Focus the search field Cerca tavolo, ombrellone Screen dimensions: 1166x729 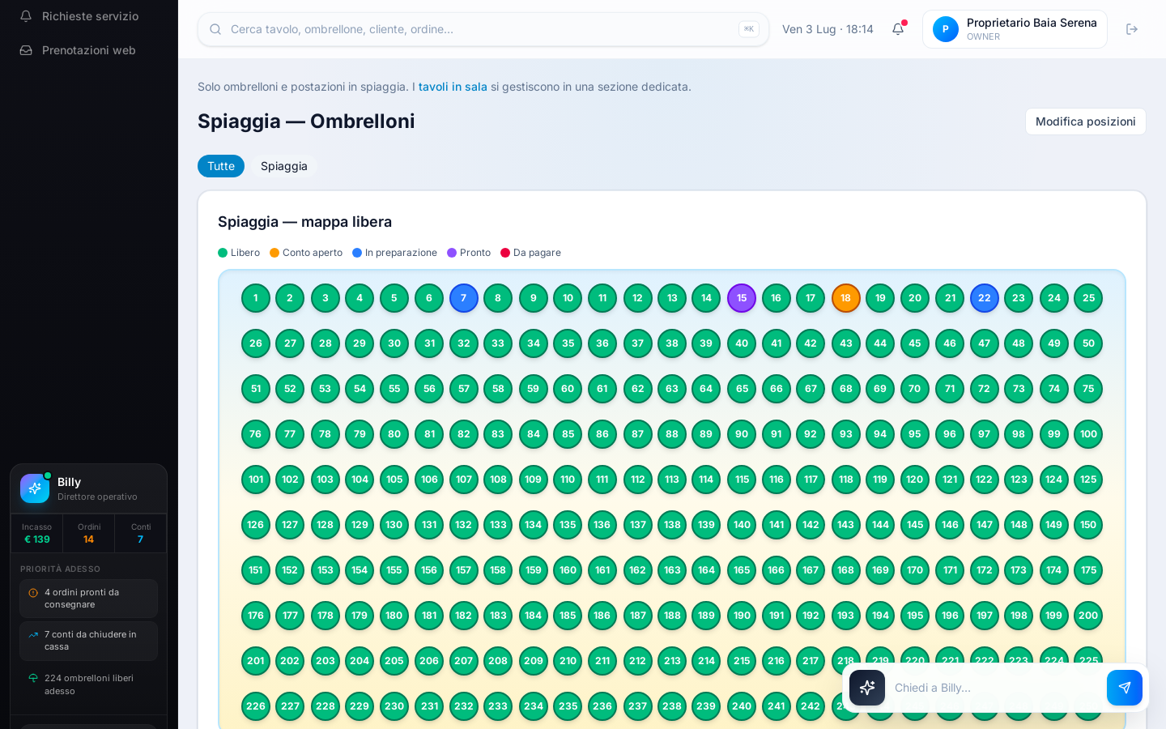pyautogui.click(x=483, y=29)
